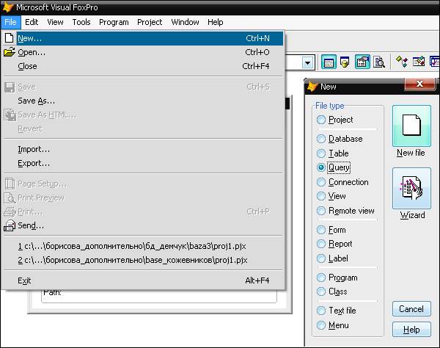
Task: Click Cancel in the New dialog
Action: [411, 309]
